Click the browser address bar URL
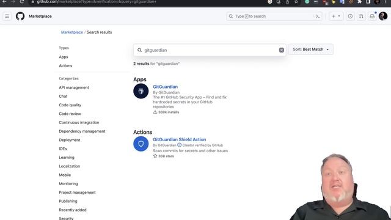391x220 pixels. (97, 2)
